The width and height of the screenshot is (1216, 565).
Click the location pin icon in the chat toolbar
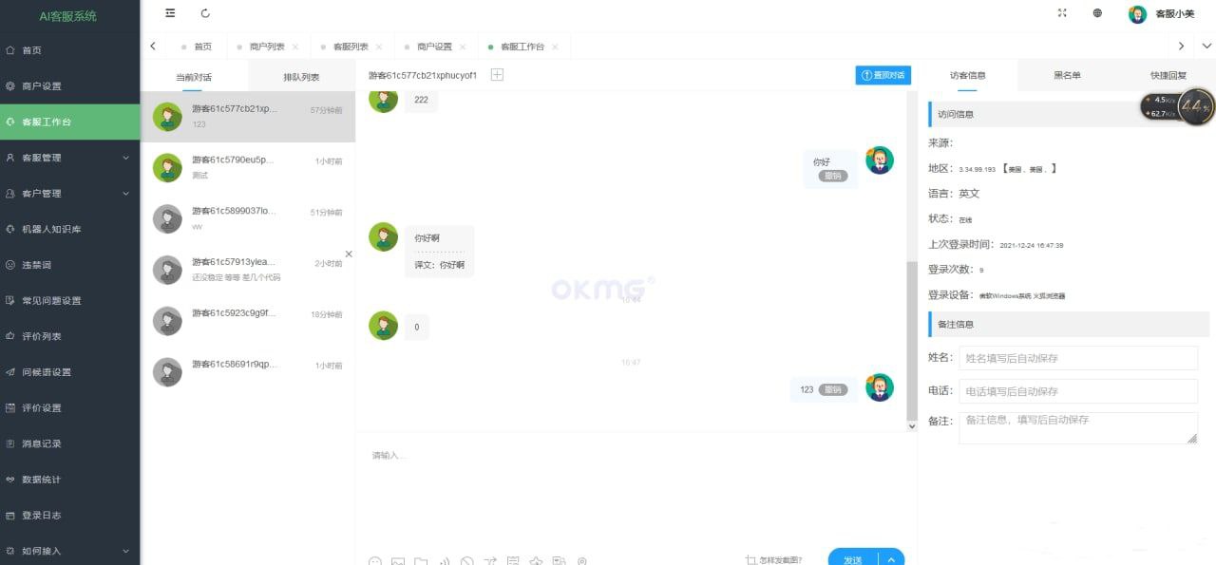point(582,561)
